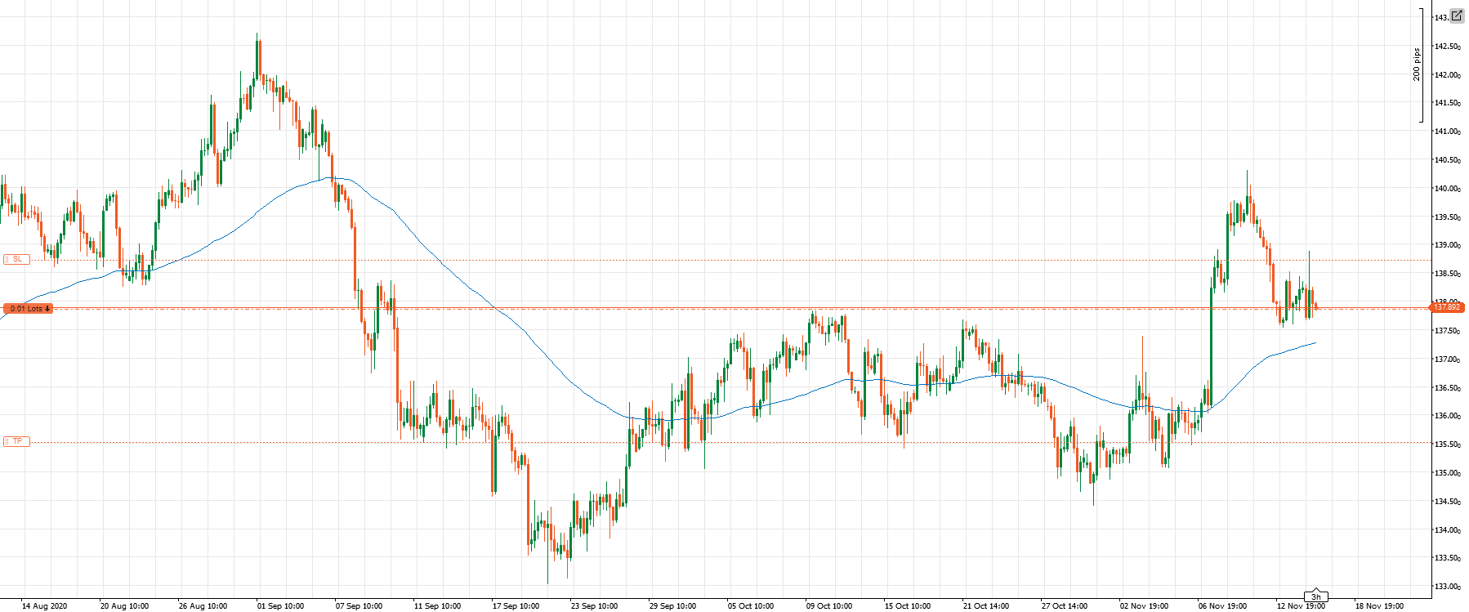Click the current price tag 137.892
Image resolution: width=1469 pixels, height=612 pixels.
pos(1449,307)
